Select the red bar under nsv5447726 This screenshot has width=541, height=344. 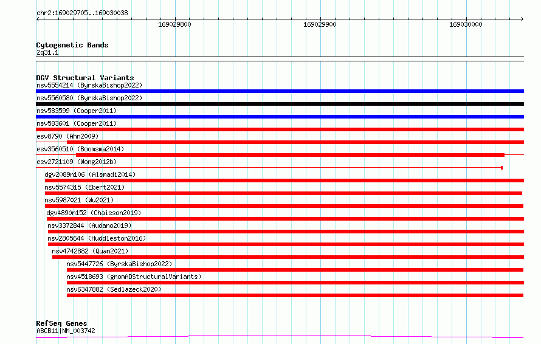click(x=295, y=270)
